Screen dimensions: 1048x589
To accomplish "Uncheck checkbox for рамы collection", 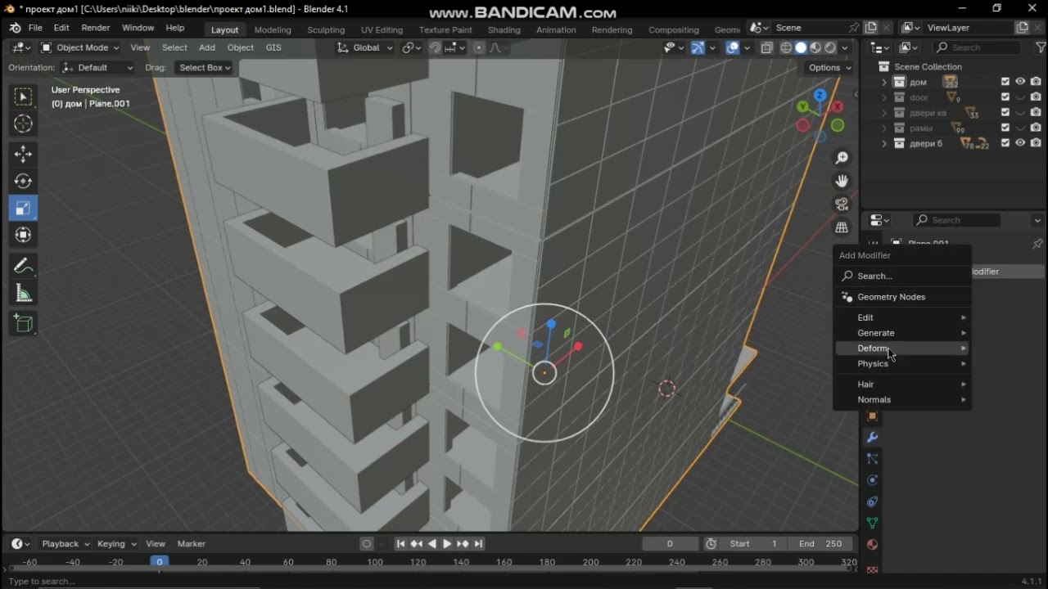I will pos(1005,128).
